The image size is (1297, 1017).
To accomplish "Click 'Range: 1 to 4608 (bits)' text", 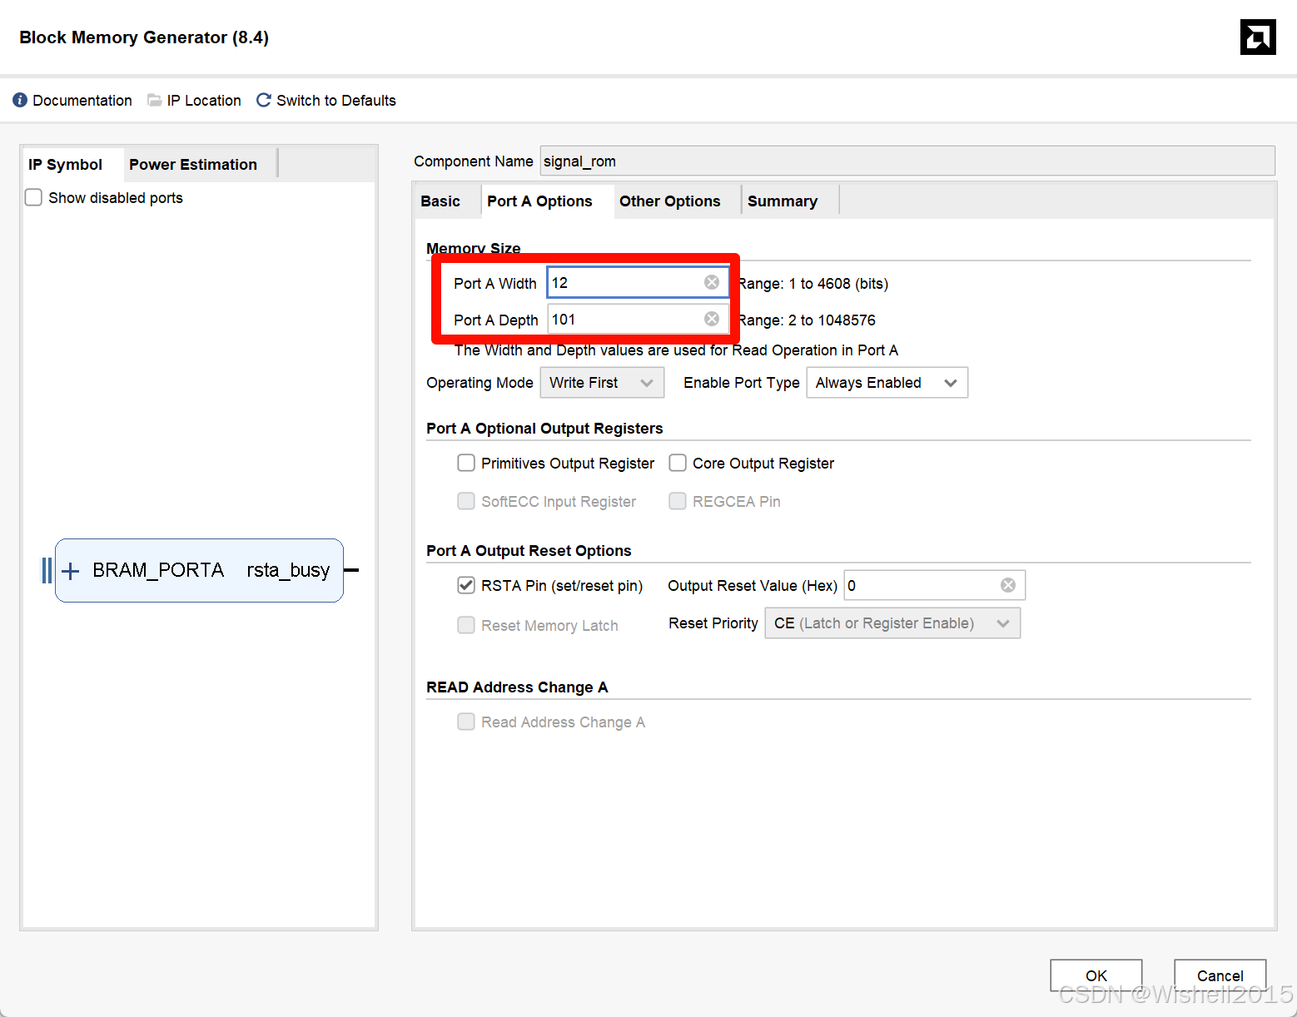I will [813, 284].
